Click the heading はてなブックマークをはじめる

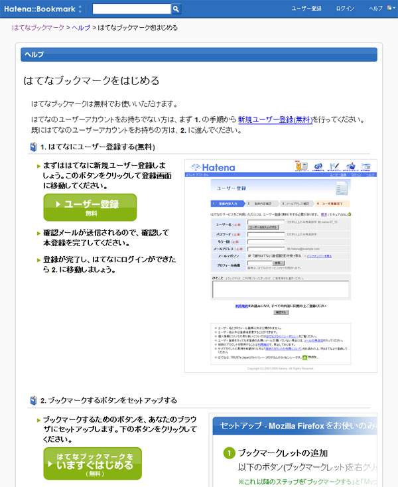coord(92,81)
